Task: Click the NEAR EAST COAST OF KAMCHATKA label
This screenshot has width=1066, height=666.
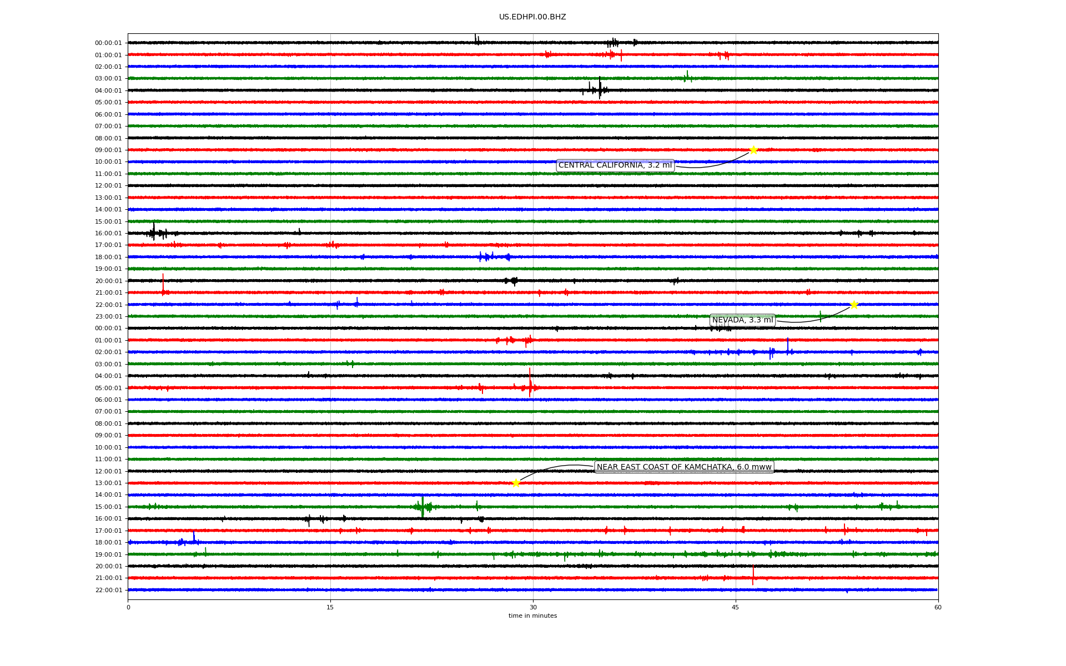Action: click(x=683, y=467)
